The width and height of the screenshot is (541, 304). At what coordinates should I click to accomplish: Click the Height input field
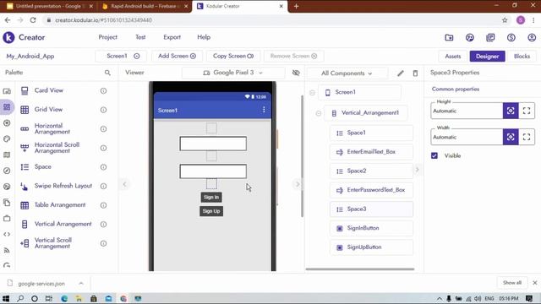point(467,111)
